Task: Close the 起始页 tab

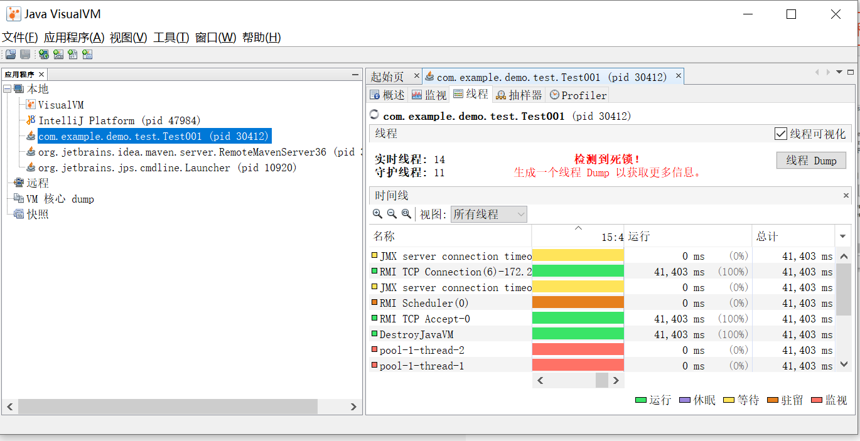Action: 416,77
